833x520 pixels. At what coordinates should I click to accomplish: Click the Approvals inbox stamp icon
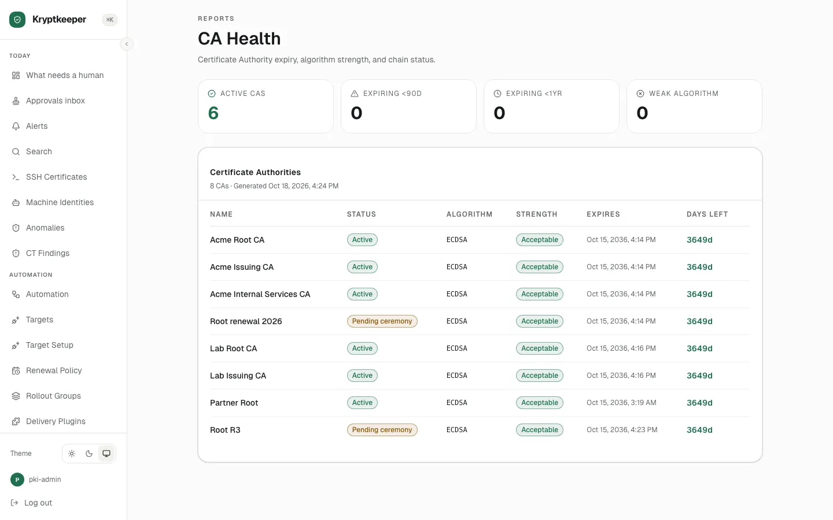coord(16,101)
